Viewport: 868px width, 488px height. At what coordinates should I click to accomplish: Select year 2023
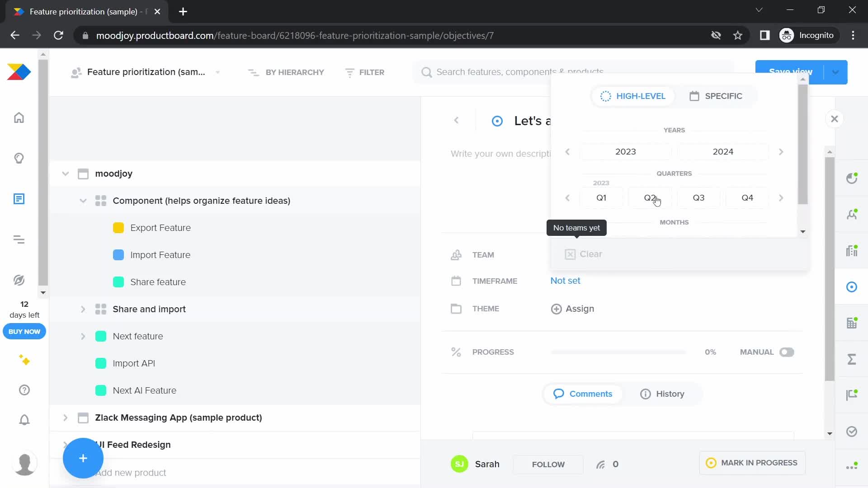coord(626,152)
